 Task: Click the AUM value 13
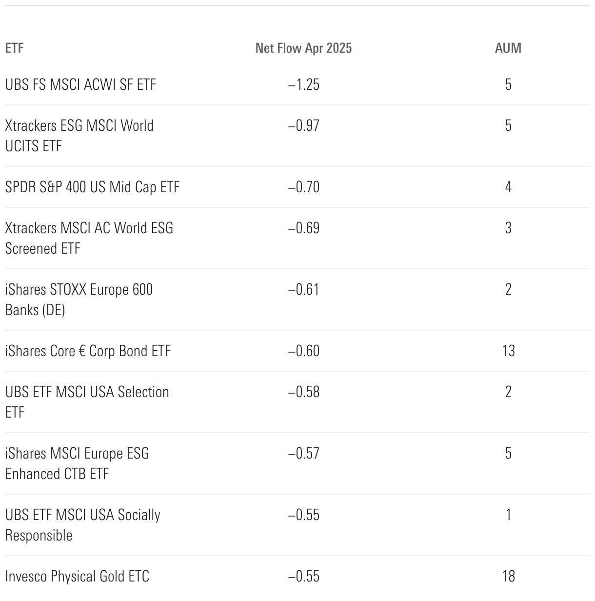point(508,351)
